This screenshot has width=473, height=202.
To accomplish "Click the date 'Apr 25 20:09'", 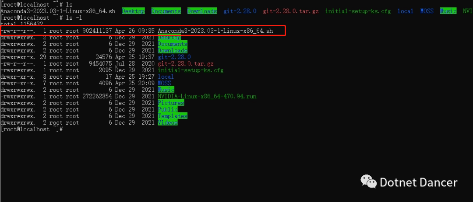I will point(135,84).
